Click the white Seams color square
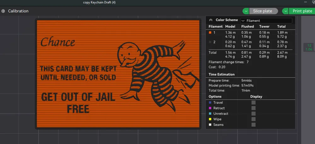Viewport: 315px width, 144px height. [210, 125]
